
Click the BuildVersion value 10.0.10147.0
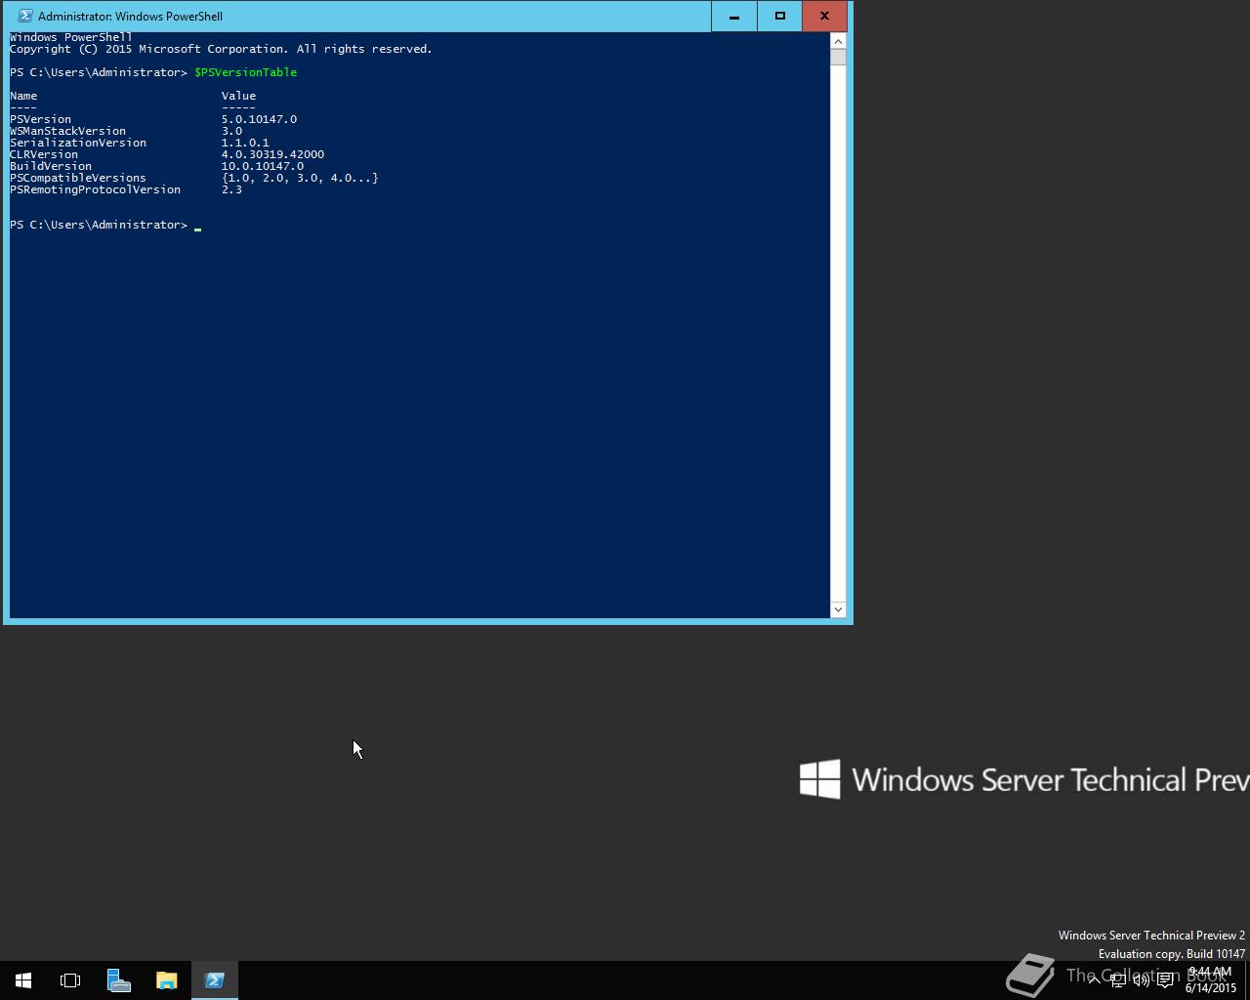click(x=262, y=166)
